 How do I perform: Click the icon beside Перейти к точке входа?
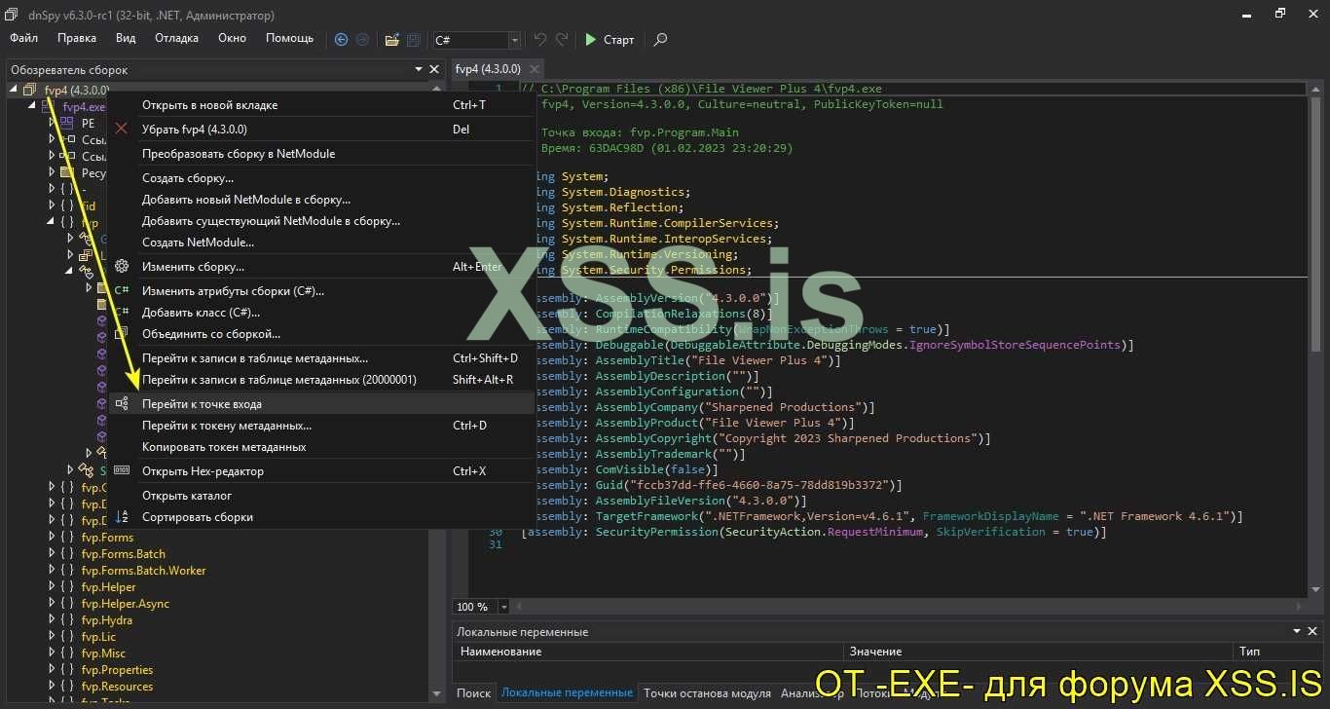click(x=122, y=403)
